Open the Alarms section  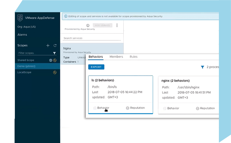click(x=22, y=35)
